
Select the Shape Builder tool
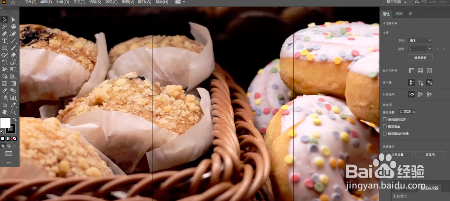pos(5,77)
